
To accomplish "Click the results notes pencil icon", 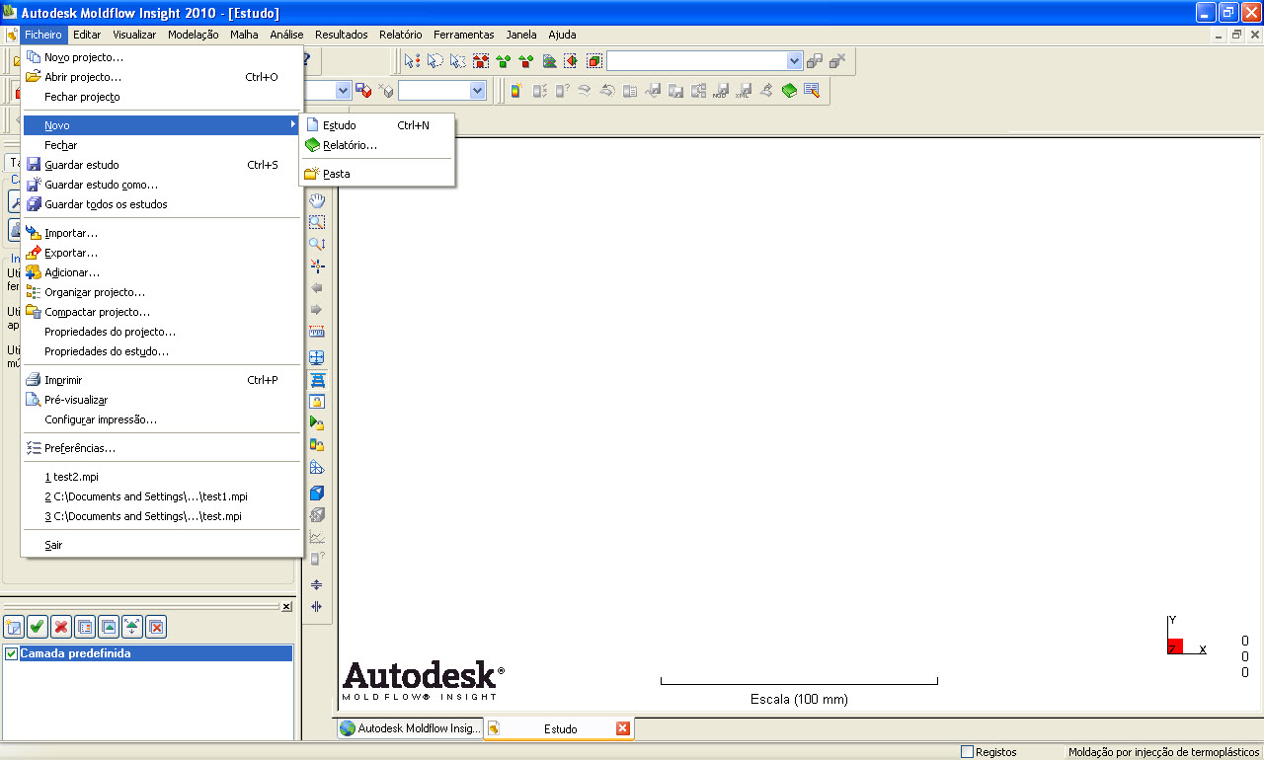I will click(812, 90).
